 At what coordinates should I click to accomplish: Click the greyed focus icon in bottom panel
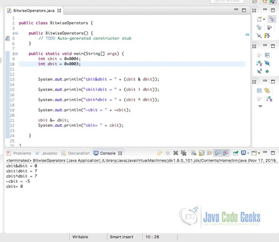click(259, 99)
